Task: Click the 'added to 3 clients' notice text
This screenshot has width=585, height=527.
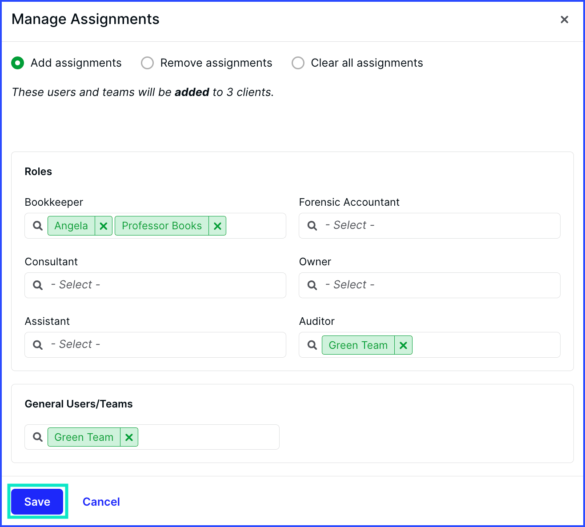Action: 143,92
